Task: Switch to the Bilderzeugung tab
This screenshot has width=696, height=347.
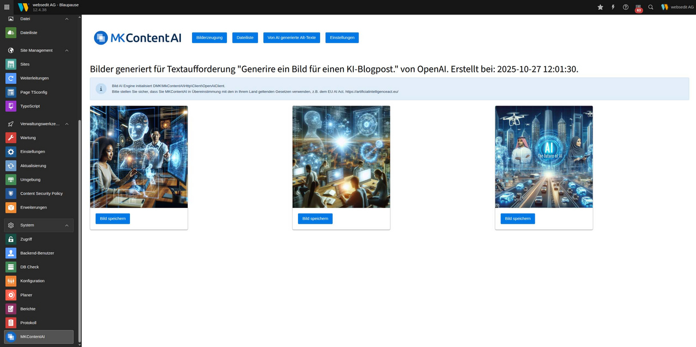Action: [209, 38]
